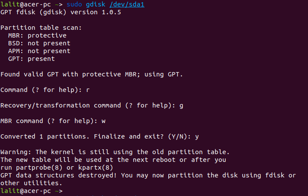Click the 'Converted 1 partitions' confirmation line
The height and width of the screenshot is (196, 308).
click(x=99, y=136)
